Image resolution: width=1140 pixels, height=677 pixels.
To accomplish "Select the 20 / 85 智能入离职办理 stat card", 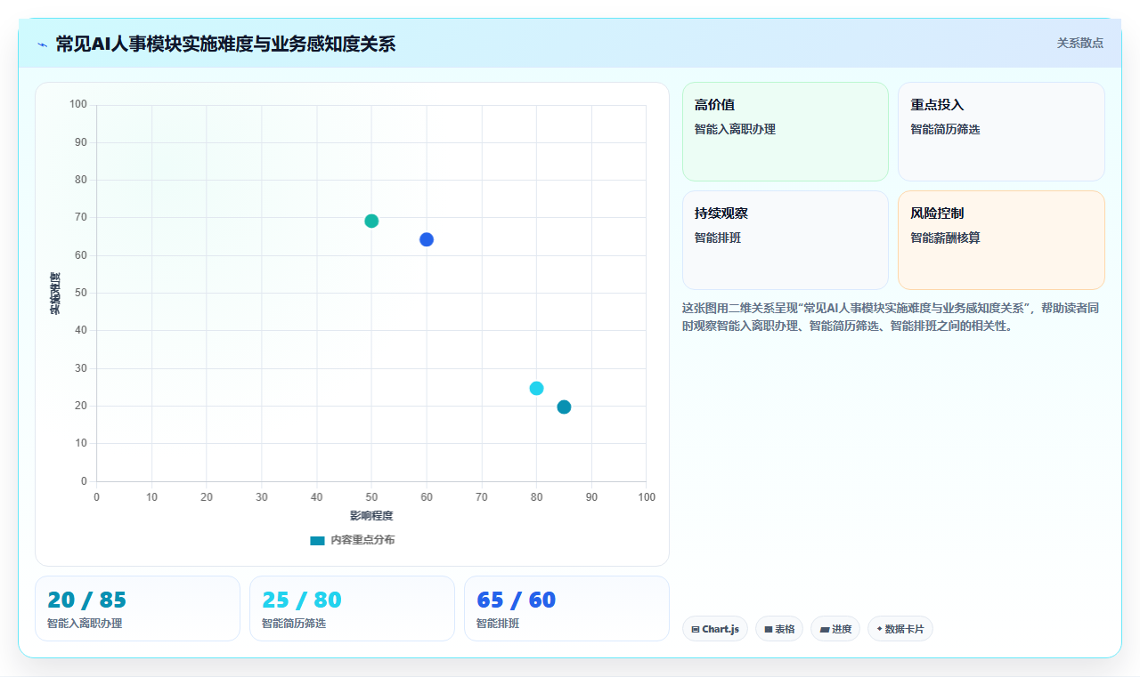I will point(137,608).
